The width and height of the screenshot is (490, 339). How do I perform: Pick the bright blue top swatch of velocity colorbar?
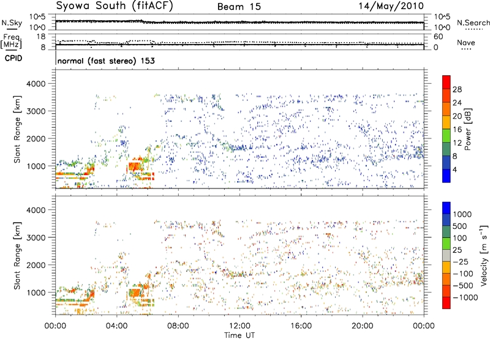(x=447, y=208)
